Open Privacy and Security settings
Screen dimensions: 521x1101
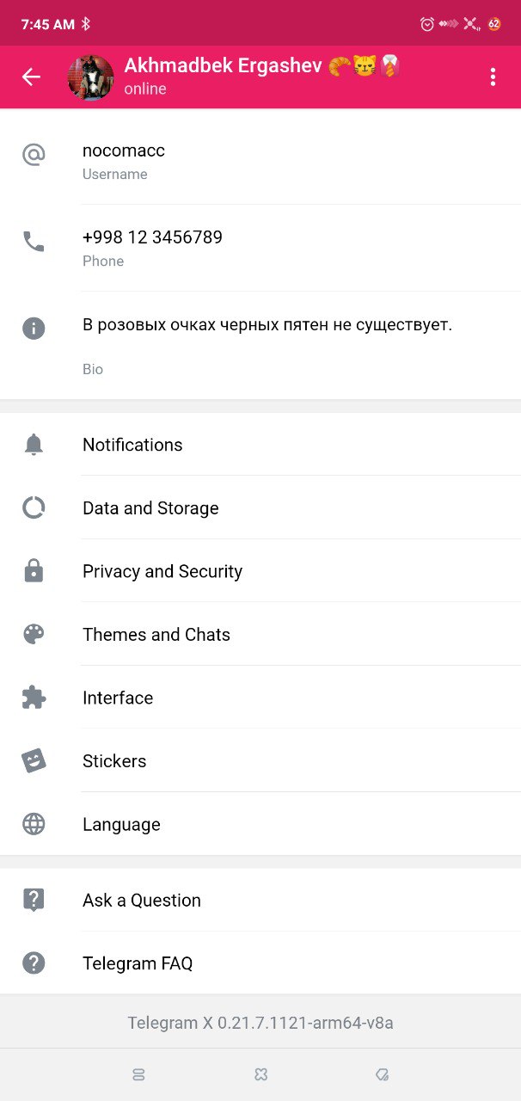coord(162,571)
